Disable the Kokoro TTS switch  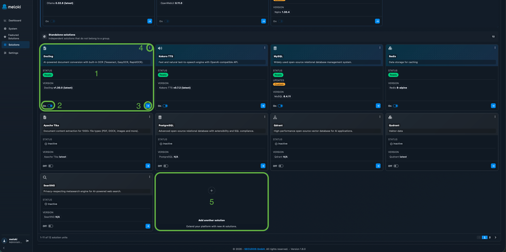tap(165, 106)
